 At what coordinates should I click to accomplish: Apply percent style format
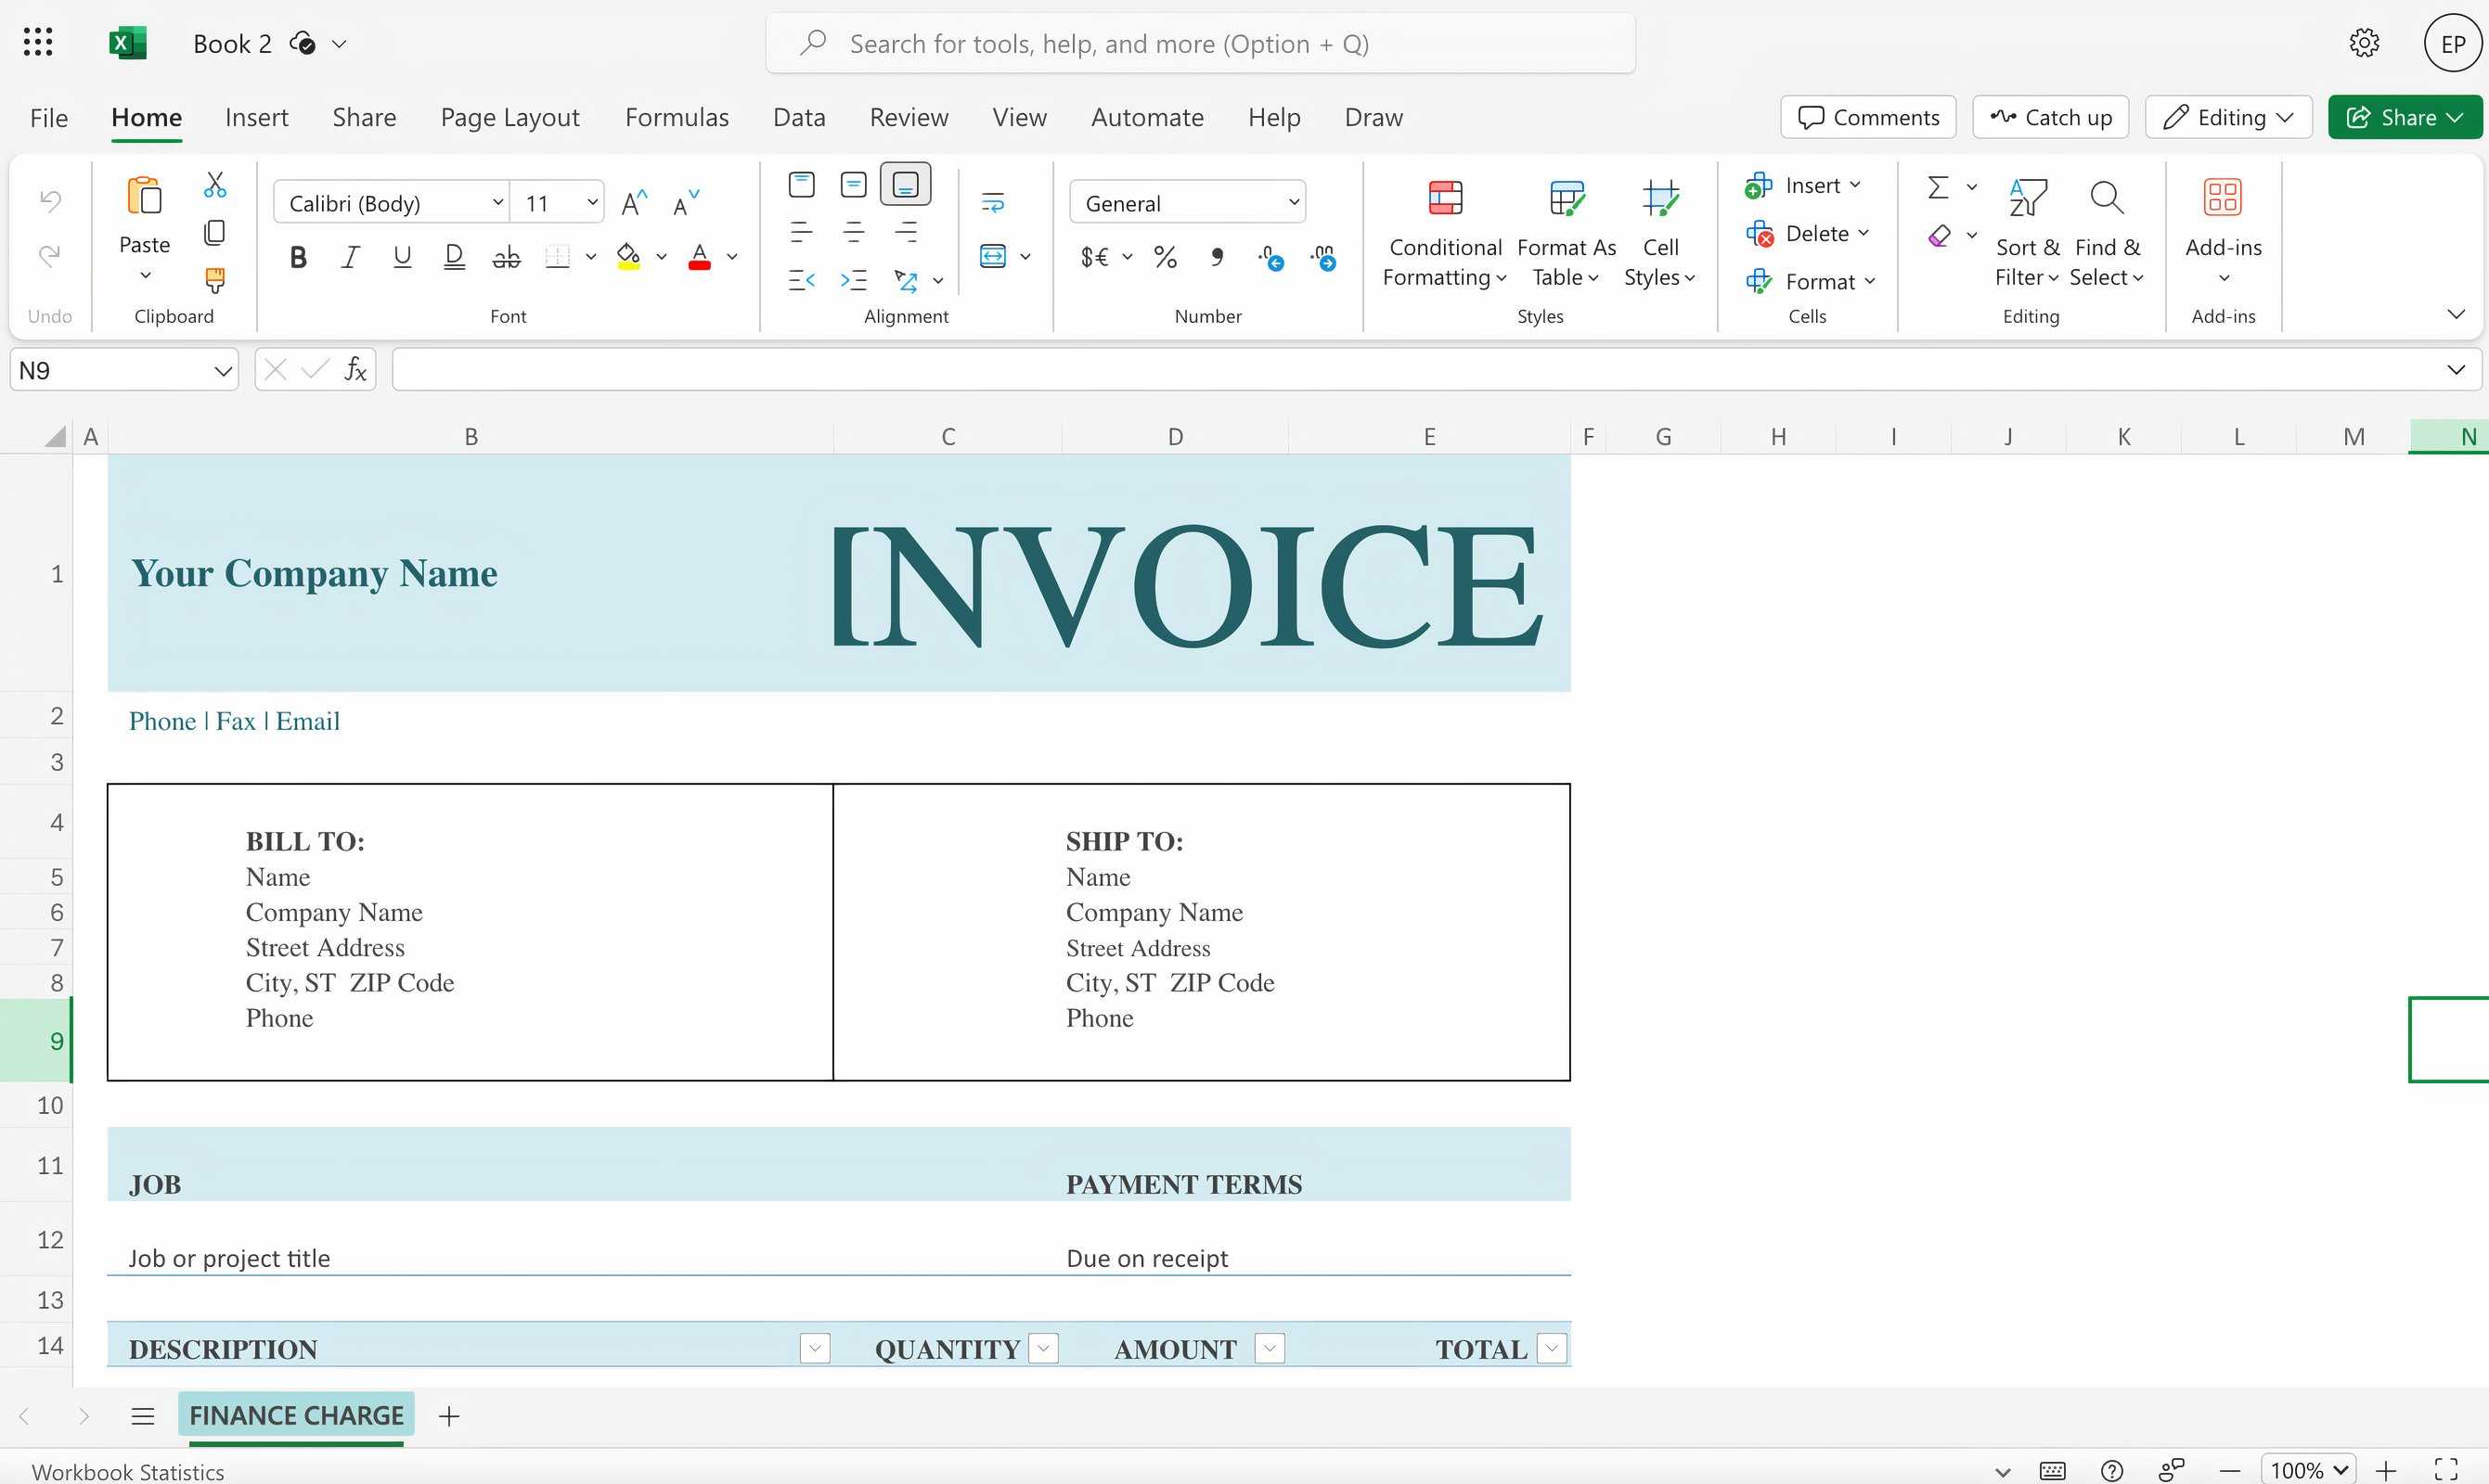[1166, 257]
